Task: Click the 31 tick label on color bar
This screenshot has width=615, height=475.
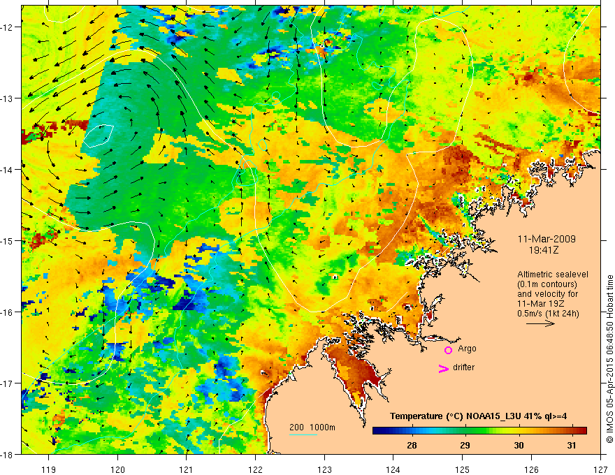Action: (572, 445)
